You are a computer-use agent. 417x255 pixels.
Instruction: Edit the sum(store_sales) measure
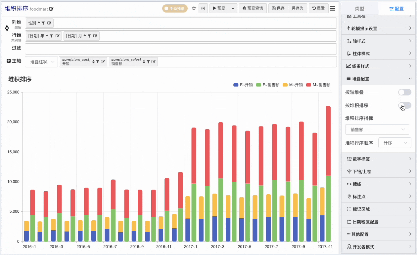(154, 62)
